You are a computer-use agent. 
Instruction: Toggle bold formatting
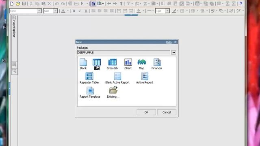pos(74,11)
